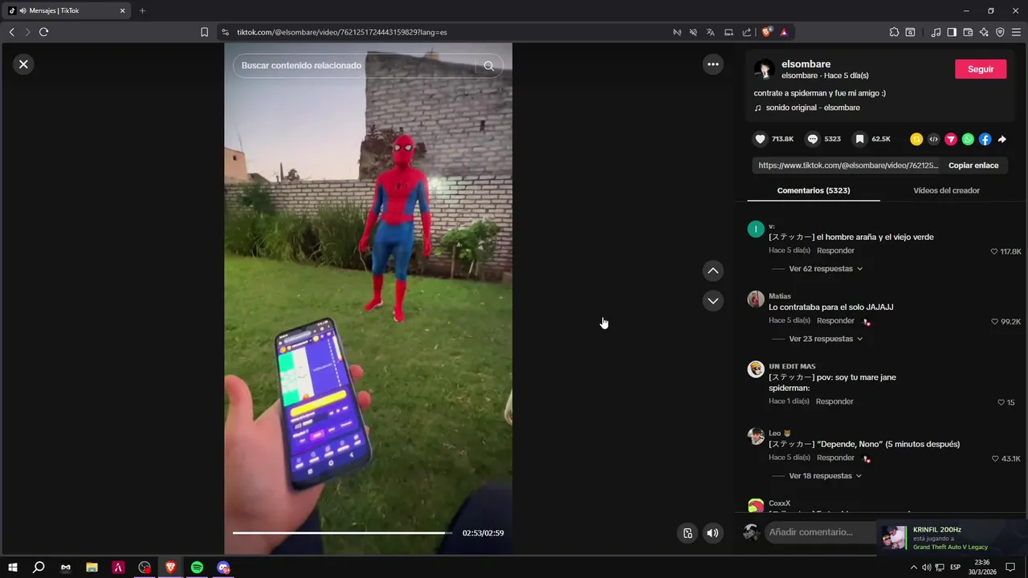The image size is (1028, 578).
Task: Open Windows Start menu
Action: coord(13,568)
